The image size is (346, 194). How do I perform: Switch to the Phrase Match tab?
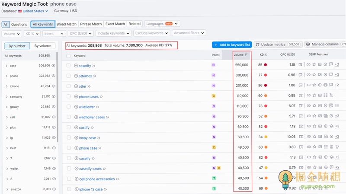pyautogui.click(x=91, y=24)
